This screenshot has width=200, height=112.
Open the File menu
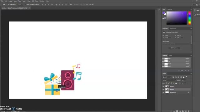tap(2, 1)
